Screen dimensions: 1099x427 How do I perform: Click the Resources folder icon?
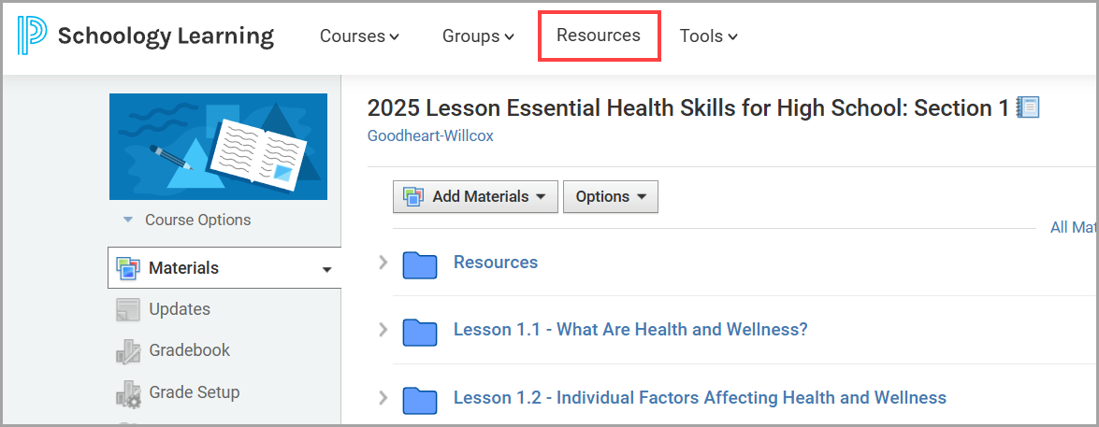pyautogui.click(x=420, y=264)
